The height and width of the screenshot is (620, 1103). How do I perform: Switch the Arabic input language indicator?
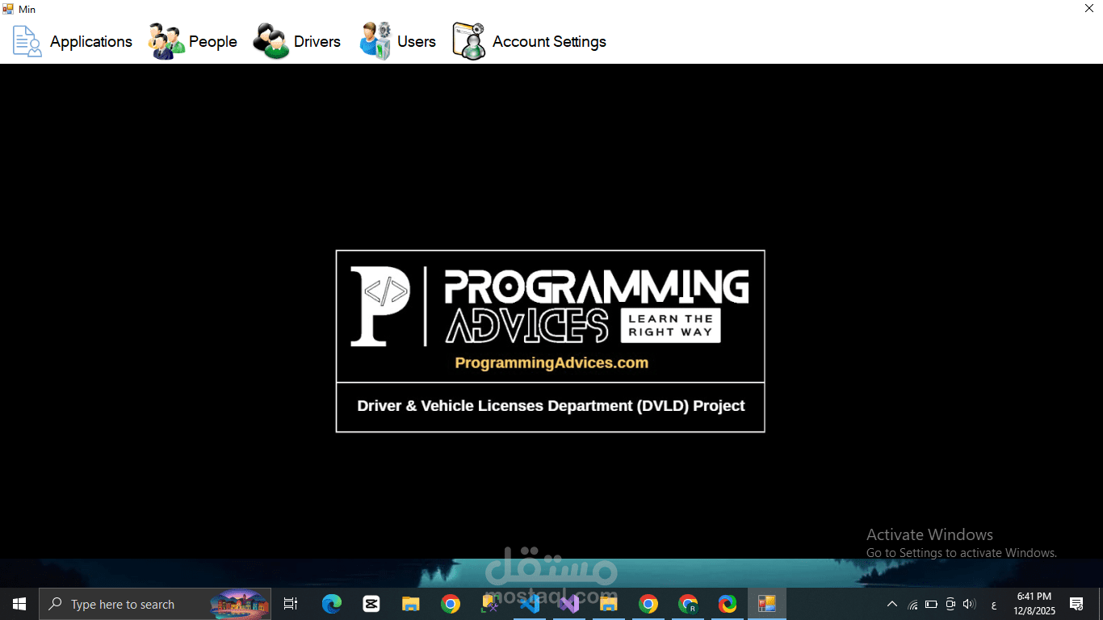pyautogui.click(x=993, y=605)
